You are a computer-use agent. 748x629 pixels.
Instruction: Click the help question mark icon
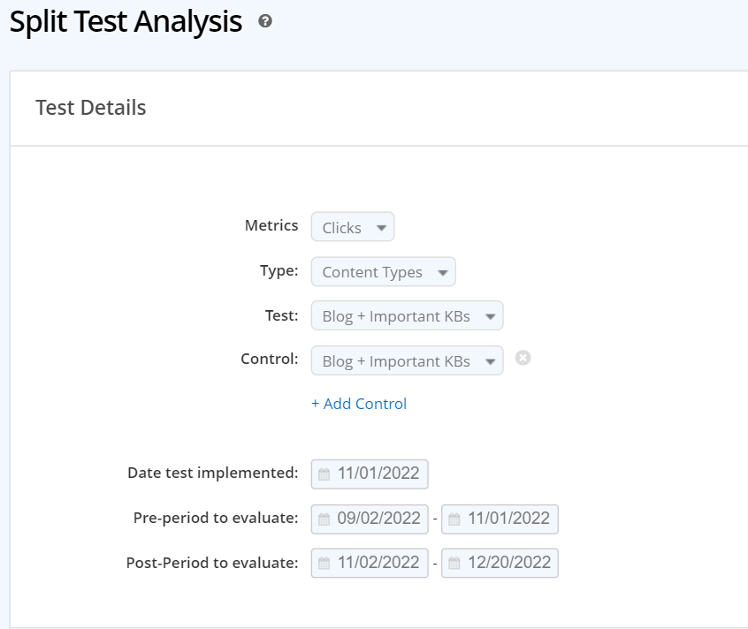(264, 22)
